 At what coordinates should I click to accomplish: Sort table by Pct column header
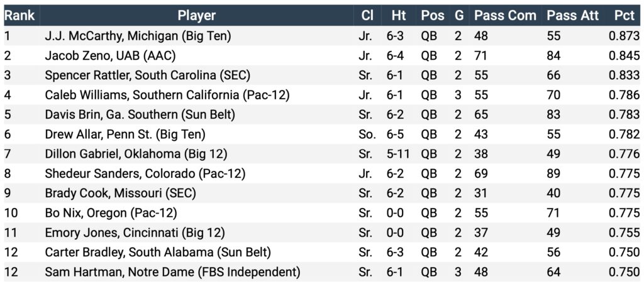pos(625,16)
